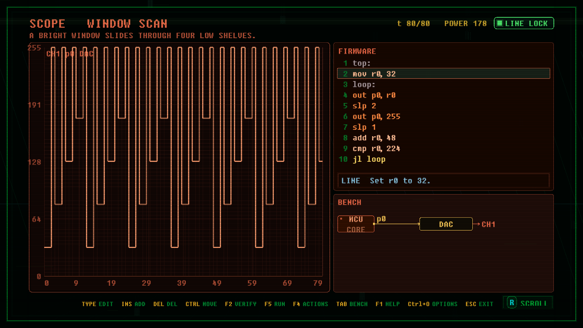
Task: Click the 'SCOPE WINDOW SCAN' title
Action: 98,24
